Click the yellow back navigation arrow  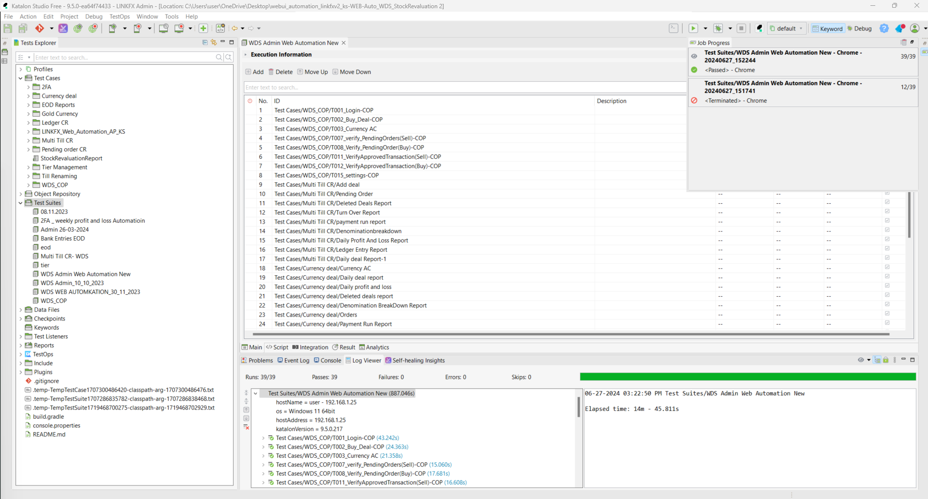(235, 29)
